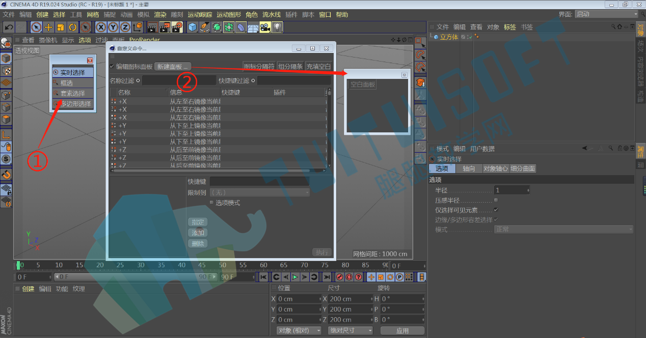Open the 渲染 menu in menu bar
The image size is (646, 338).
tap(160, 15)
